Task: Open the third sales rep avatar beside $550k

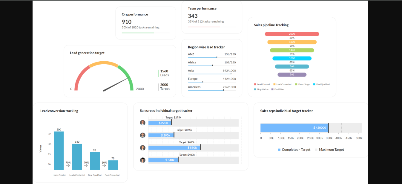Action: pyautogui.click(x=142, y=147)
